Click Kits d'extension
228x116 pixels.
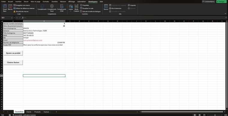[x=115, y=8]
